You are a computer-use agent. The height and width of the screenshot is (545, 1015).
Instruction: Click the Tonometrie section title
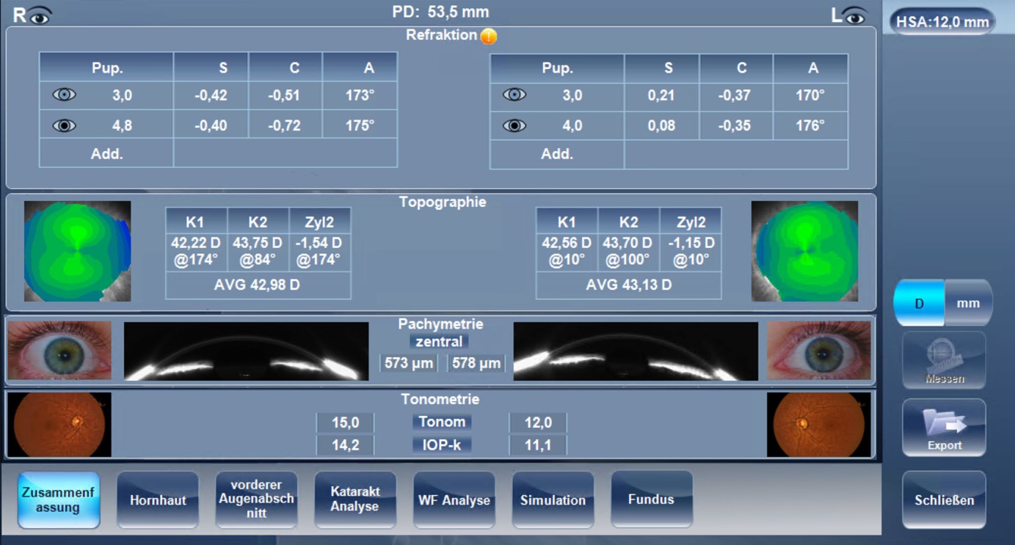pos(440,400)
